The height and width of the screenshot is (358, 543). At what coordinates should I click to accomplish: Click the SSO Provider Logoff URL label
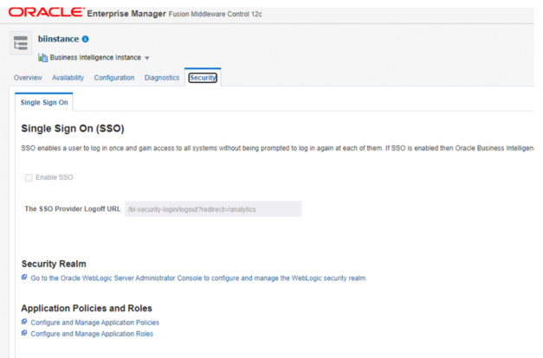click(x=73, y=209)
